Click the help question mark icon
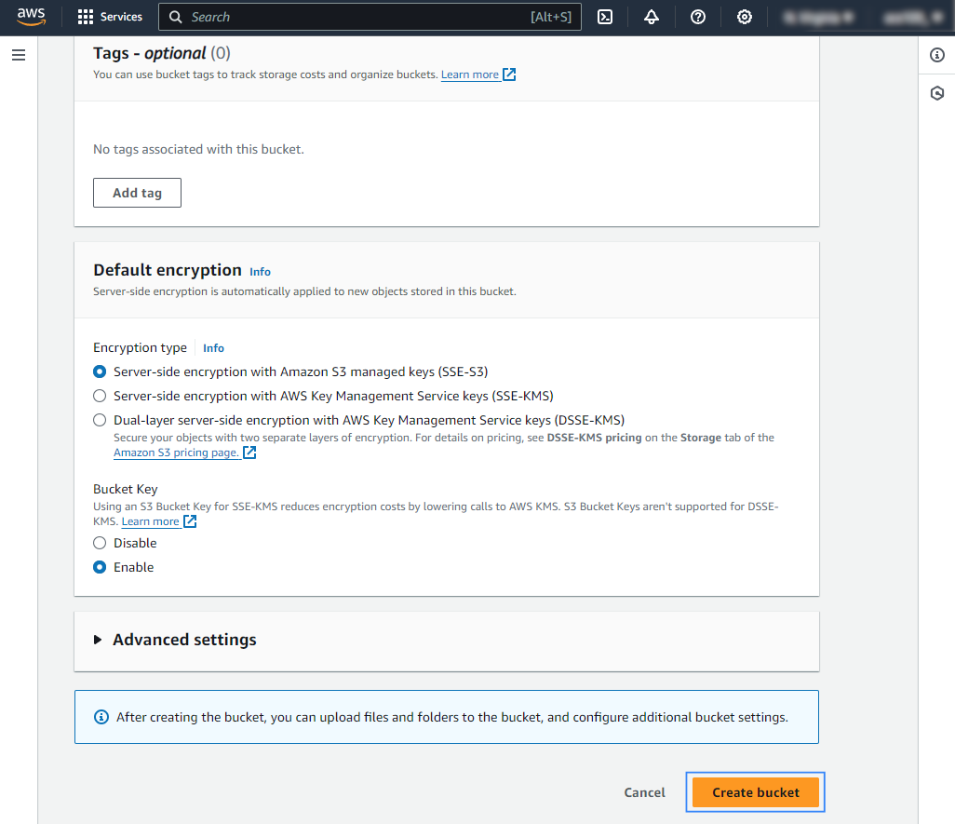The height and width of the screenshot is (824, 955). (698, 17)
